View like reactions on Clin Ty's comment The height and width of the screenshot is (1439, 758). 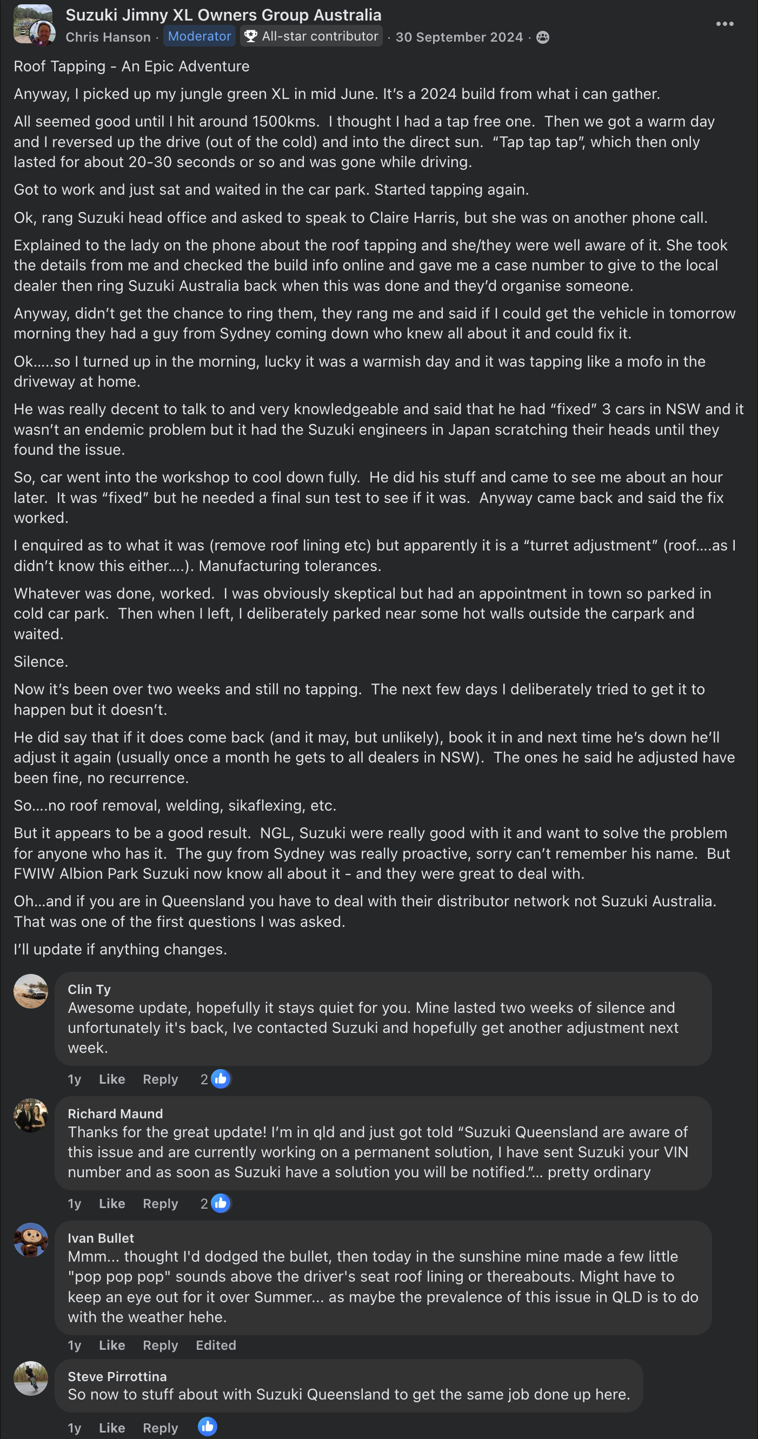click(216, 1079)
